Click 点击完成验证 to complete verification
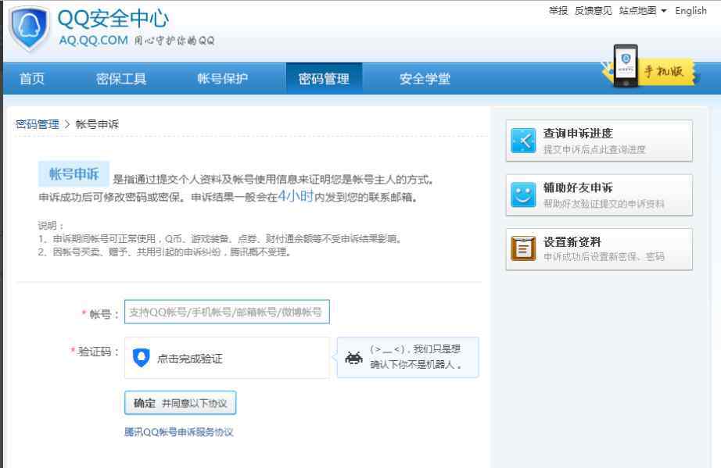The width and height of the screenshot is (721, 468). (x=190, y=359)
